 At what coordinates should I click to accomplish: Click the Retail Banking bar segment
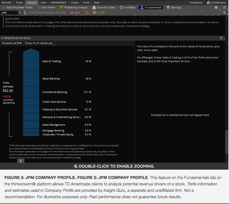click(31, 78)
